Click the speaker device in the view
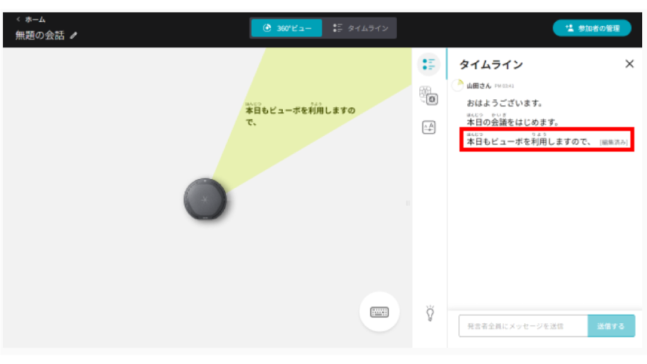The height and width of the screenshot is (364, 647). 205,199
